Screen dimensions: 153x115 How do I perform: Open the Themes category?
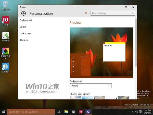(x=24, y=40)
